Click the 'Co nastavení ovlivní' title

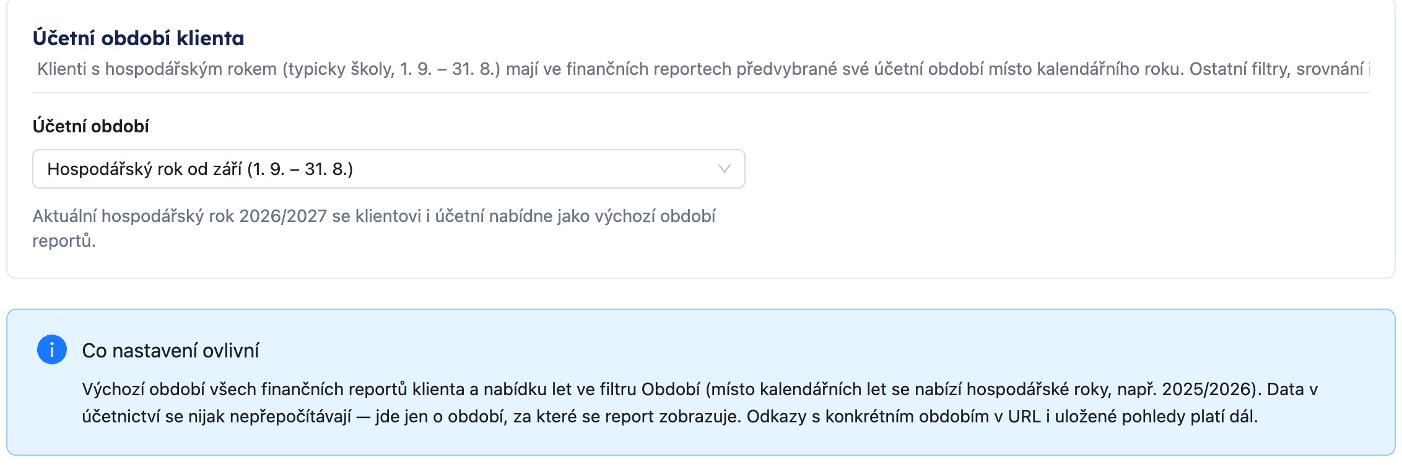[x=170, y=351]
